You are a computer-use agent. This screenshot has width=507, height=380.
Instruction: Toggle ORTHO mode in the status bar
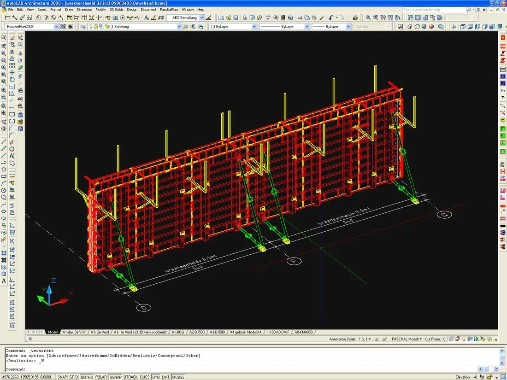coord(87,377)
